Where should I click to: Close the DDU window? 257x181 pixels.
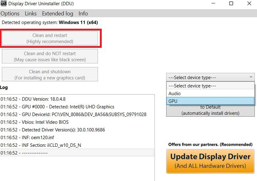coord(249,3)
